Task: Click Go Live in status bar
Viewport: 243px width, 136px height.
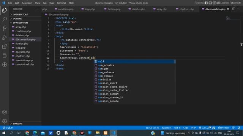Action: (x=204, y=128)
